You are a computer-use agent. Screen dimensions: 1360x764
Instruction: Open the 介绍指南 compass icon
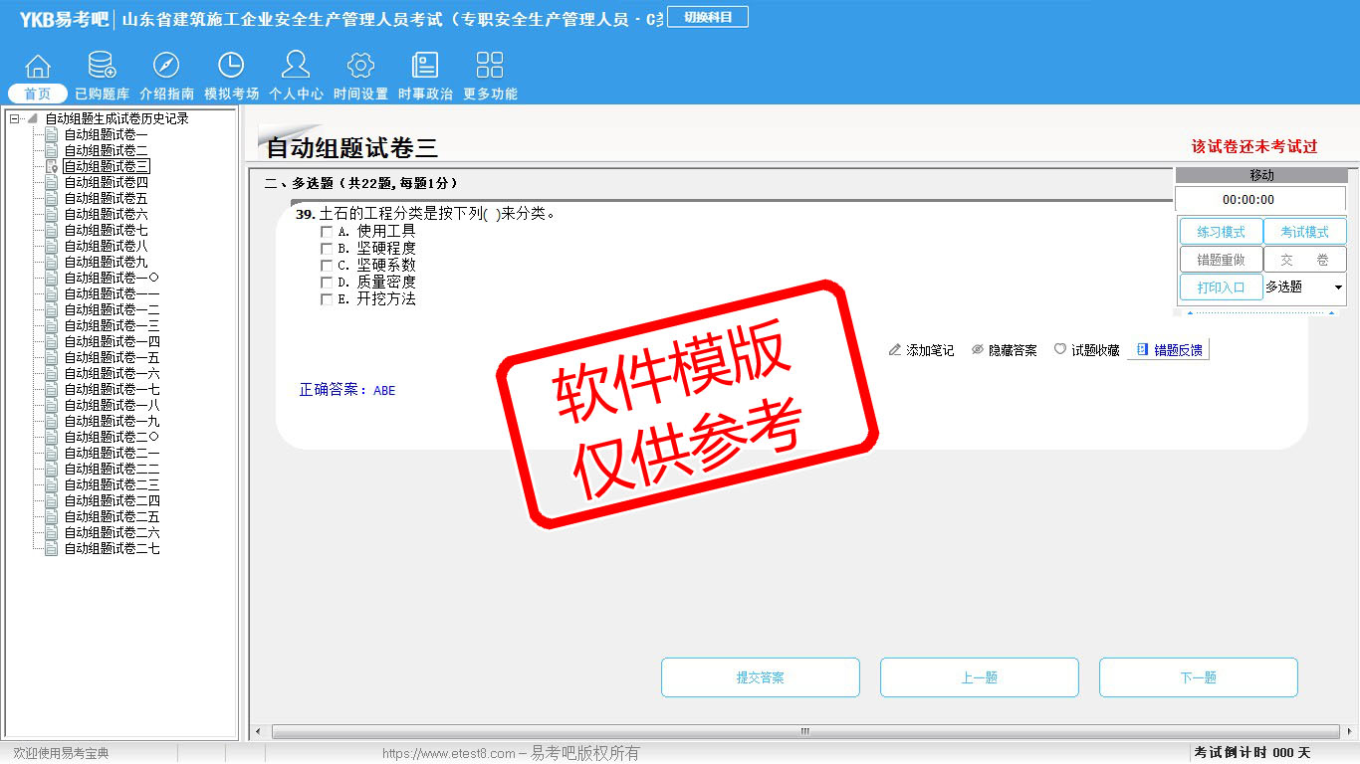pos(166,66)
